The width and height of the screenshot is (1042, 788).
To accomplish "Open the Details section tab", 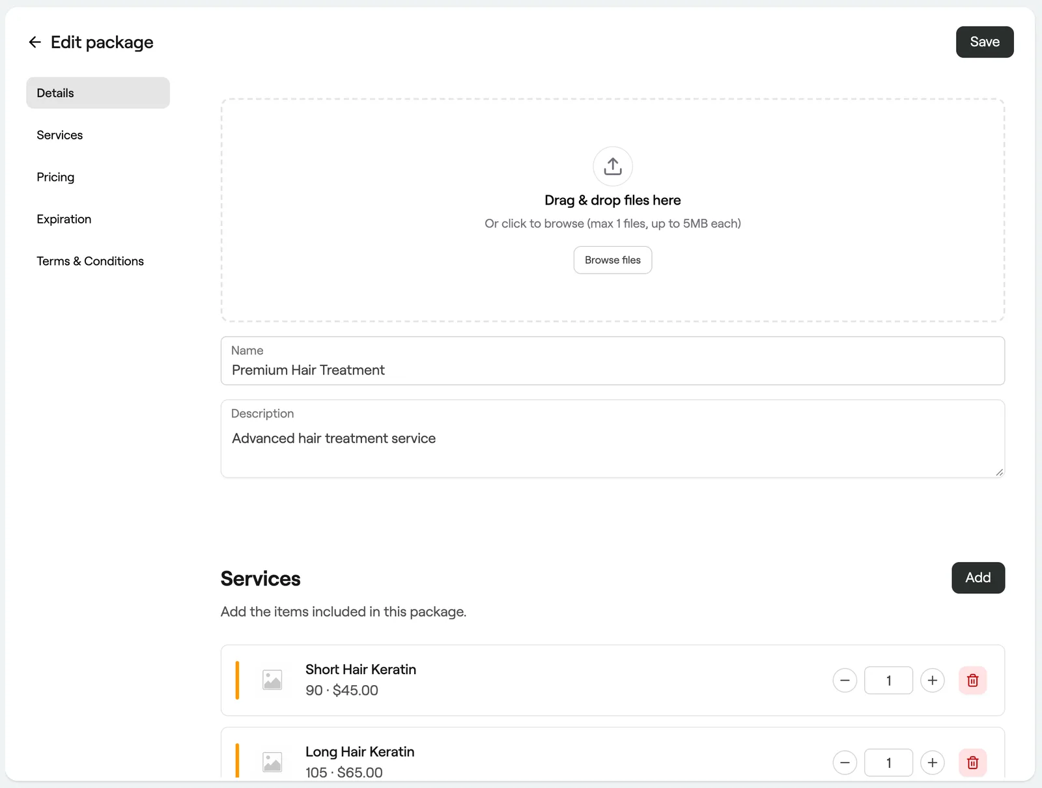I will click(x=98, y=93).
